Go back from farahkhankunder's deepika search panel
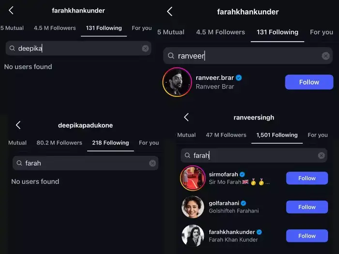This screenshot has height=254, width=339. 11,10
